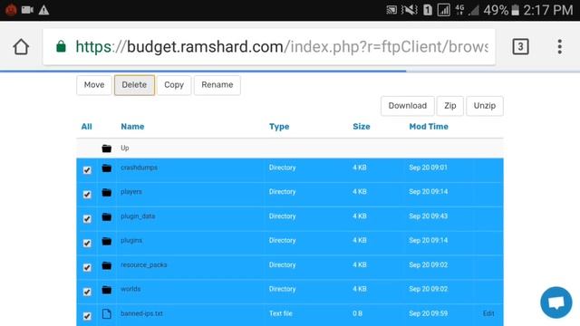Click the Download button
This screenshot has height=326, width=580.
pos(408,106)
